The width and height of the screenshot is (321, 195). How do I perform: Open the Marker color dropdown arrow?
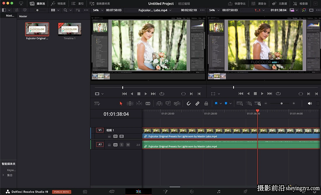231,103
